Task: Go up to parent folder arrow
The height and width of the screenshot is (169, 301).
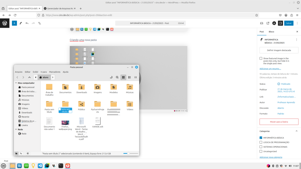Action: [x=29, y=77]
